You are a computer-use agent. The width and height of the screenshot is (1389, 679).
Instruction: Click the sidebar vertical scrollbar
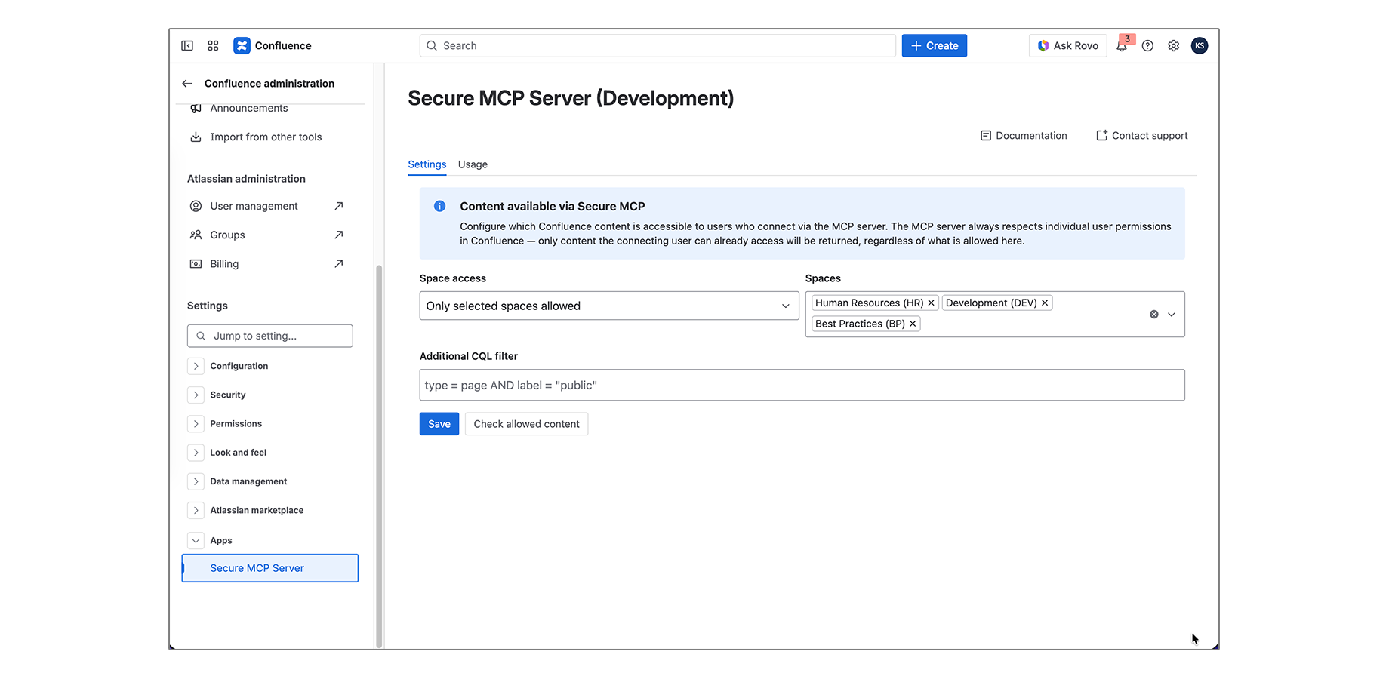click(x=379, y=456)
